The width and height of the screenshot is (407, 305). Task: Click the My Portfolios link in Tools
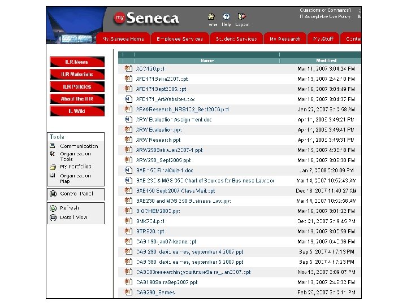(x=76, y=167)
